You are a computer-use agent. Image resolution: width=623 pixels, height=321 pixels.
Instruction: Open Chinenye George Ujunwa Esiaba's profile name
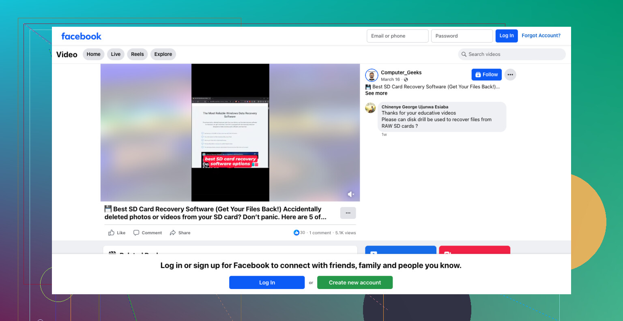[x=415, y=107]
